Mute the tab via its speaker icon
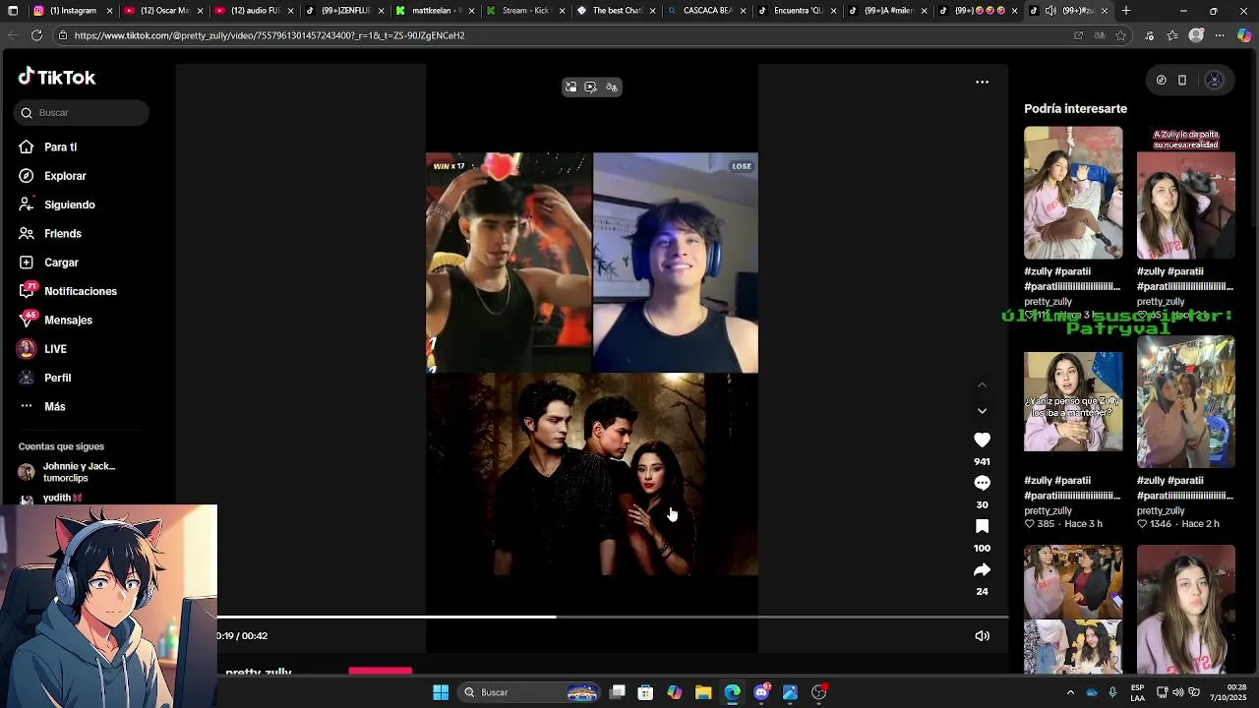 click(1050, 11)
